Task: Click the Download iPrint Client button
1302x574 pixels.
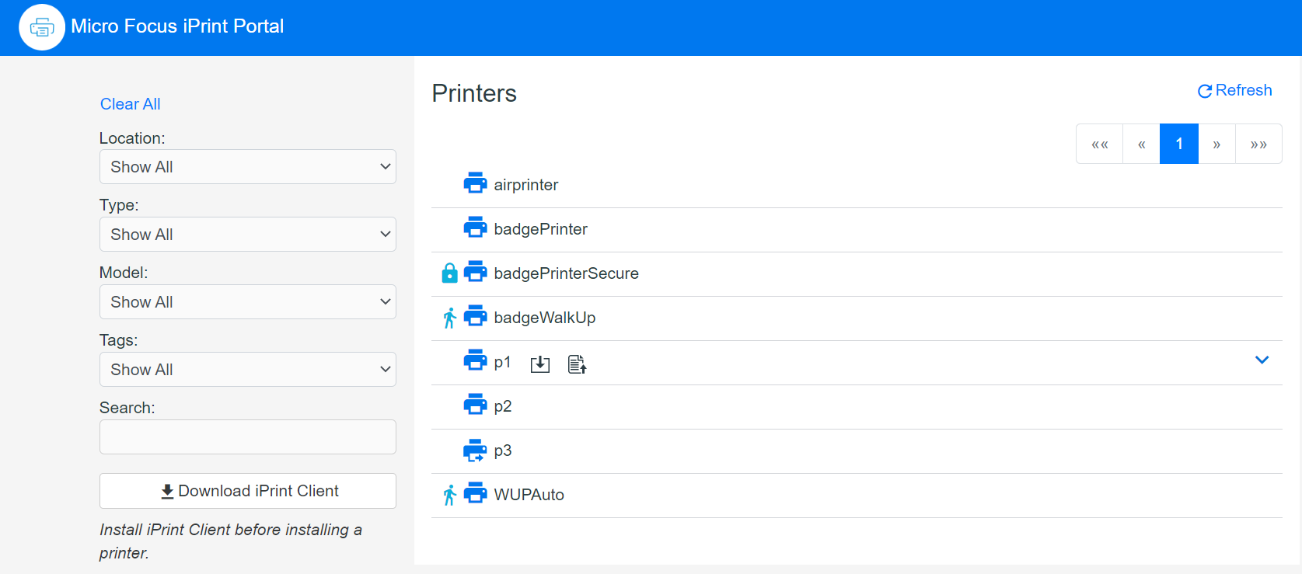Action: tap(247, 491)
